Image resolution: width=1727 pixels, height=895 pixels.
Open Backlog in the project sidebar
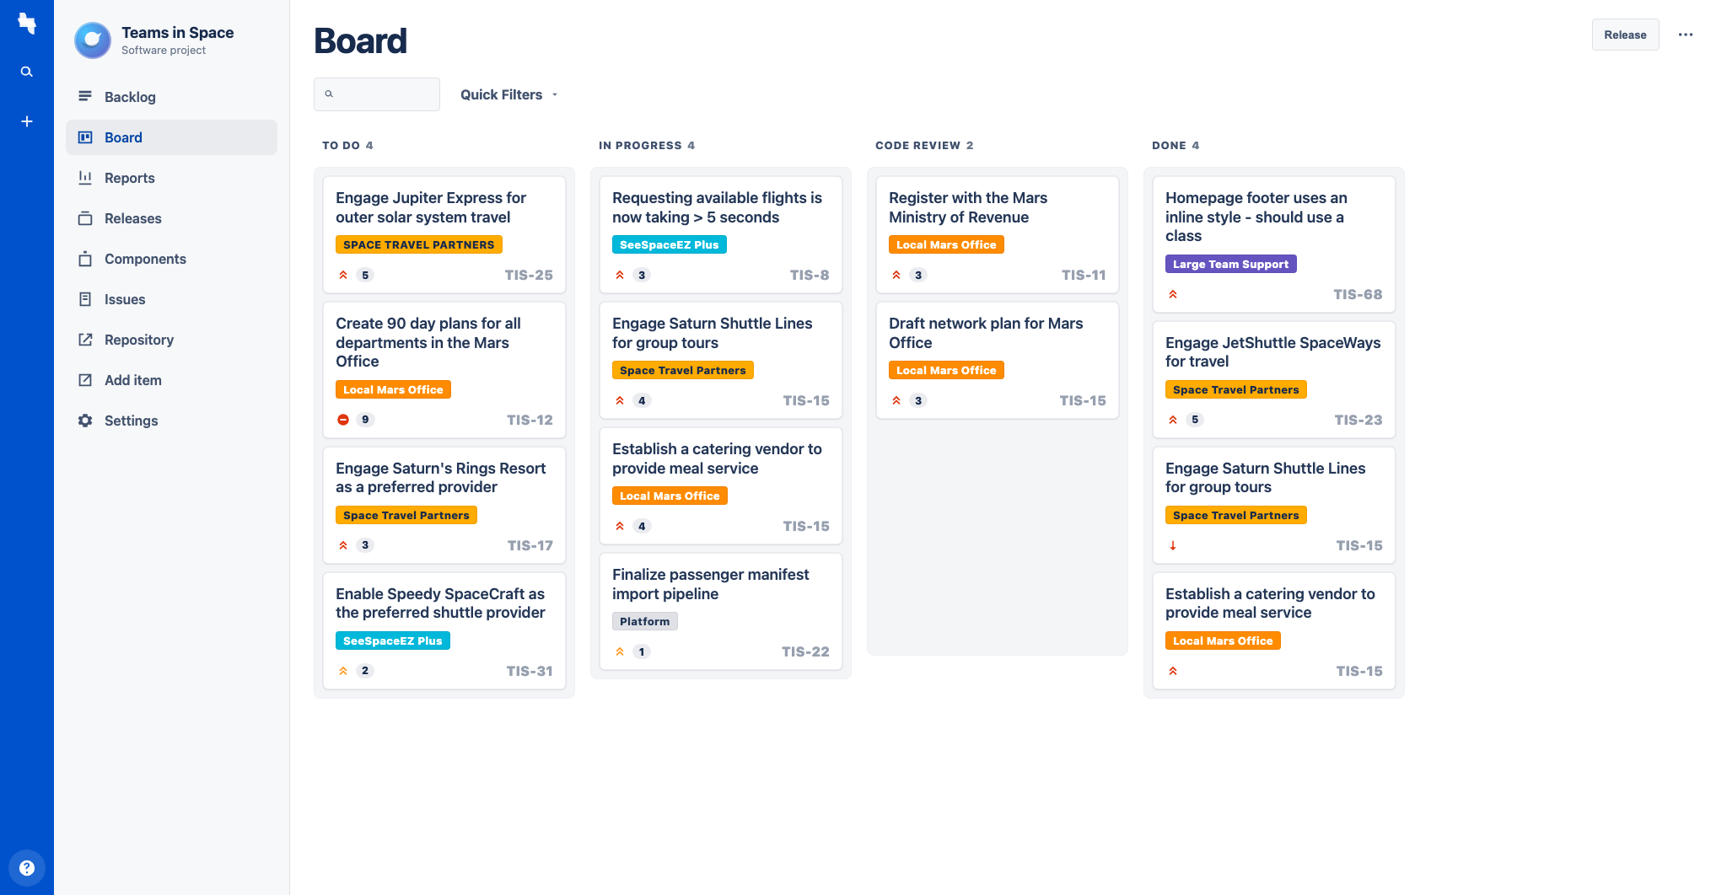[x=130, y=97]
